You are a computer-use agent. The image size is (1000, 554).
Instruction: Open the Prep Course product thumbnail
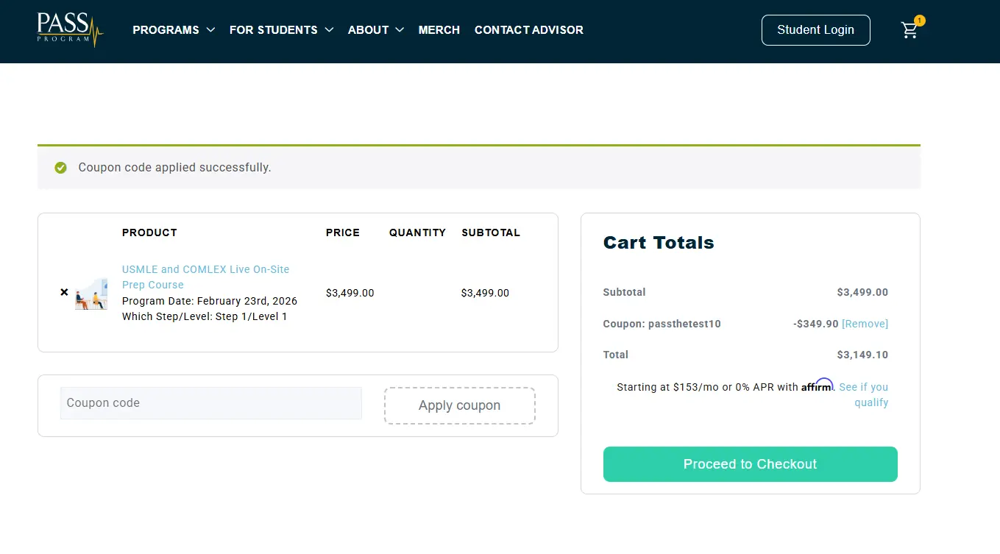[91, 294]
